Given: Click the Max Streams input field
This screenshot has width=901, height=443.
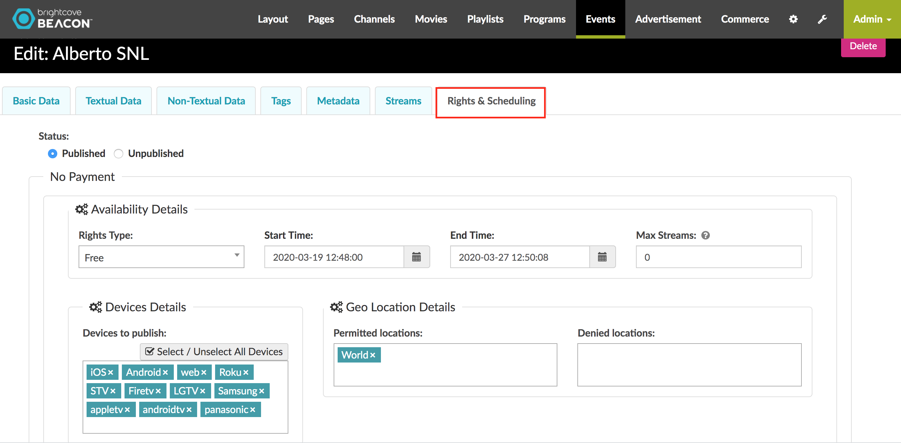Looking at the screenshot, I should click(x=719, y=257).
